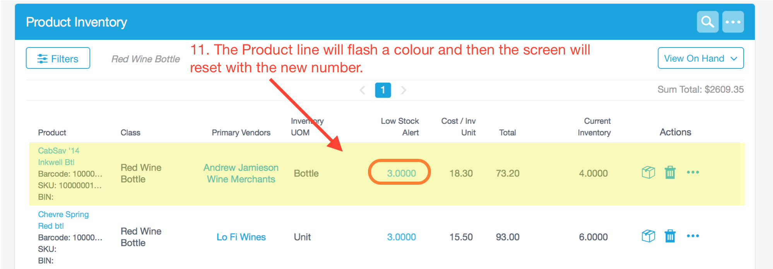Click box icon for Chevre Spring row
The height and width of the screenshot is (269, 773).
(648, 236)
